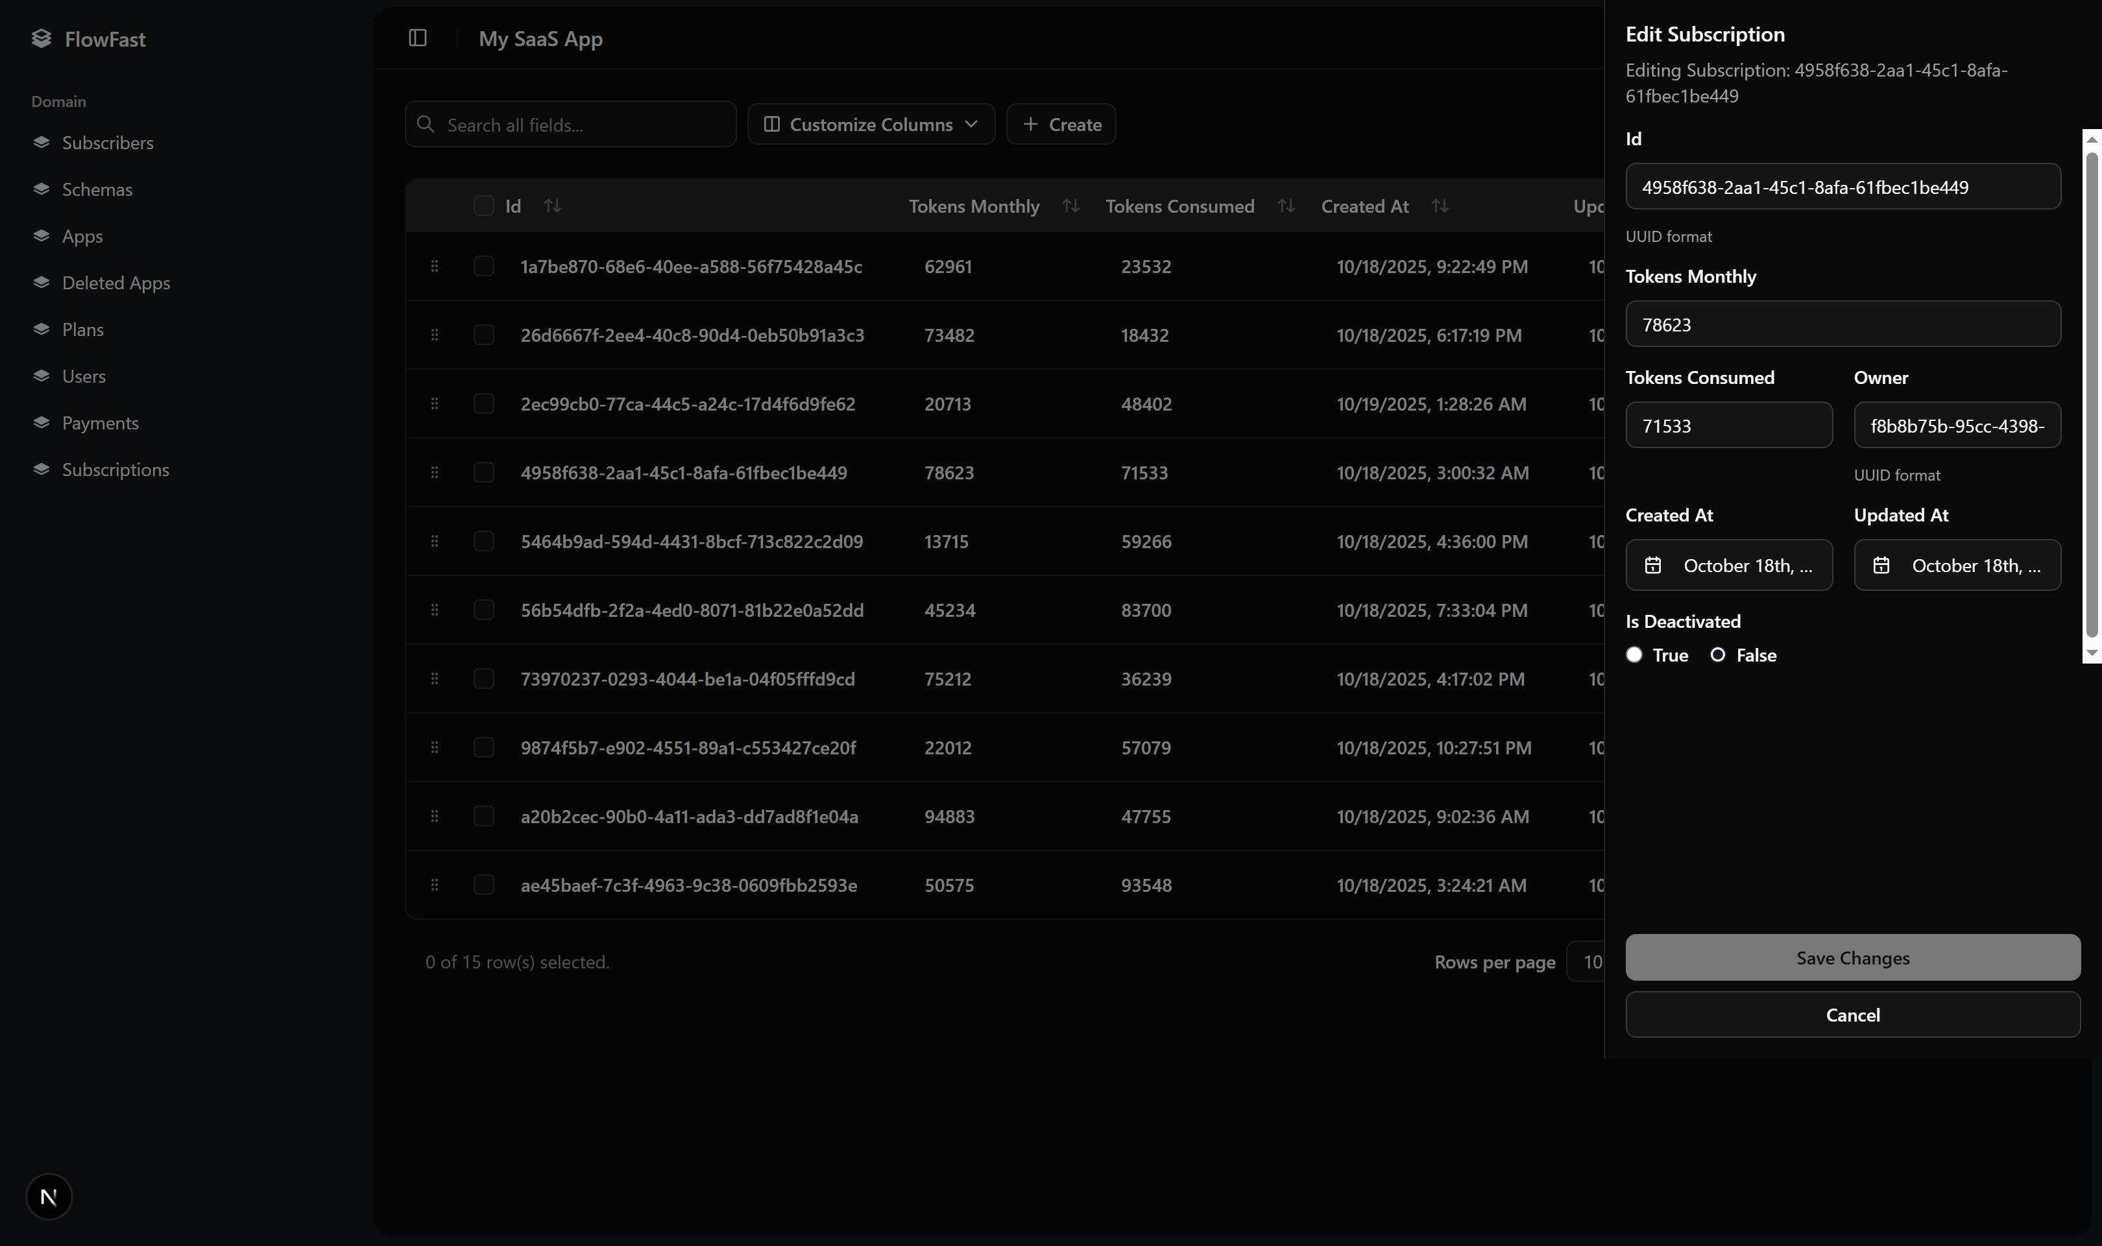
Task: Click the FlowFast logo icon
Action: tap(41, 39)
